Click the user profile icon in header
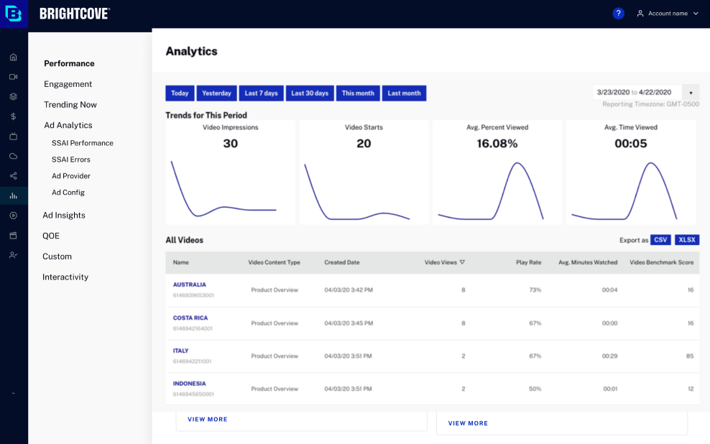 (640, 14)
